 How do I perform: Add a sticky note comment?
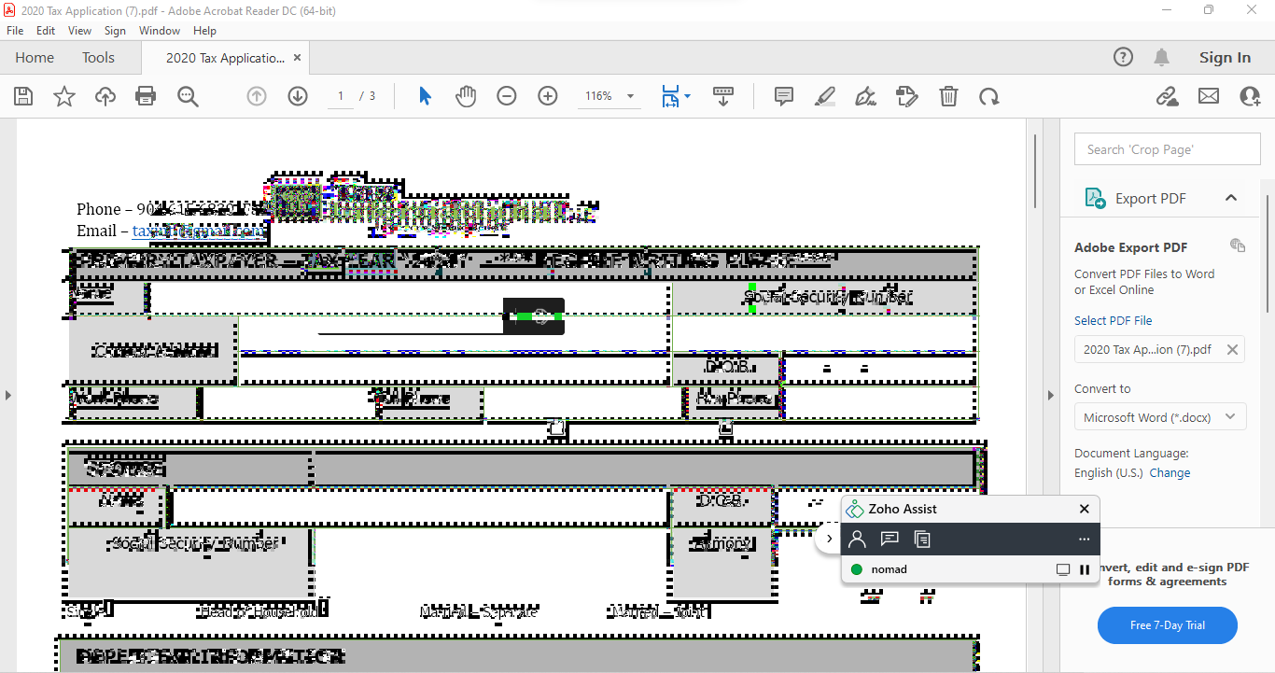(783, 96)
